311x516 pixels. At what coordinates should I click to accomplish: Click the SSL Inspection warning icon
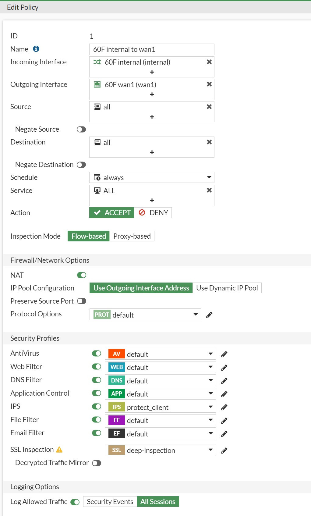[59, 450]
